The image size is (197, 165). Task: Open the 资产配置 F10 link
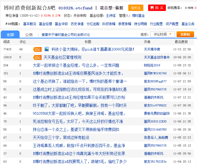[172, 24]
